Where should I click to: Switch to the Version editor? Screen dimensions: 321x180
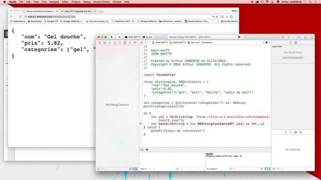(293, 37)
